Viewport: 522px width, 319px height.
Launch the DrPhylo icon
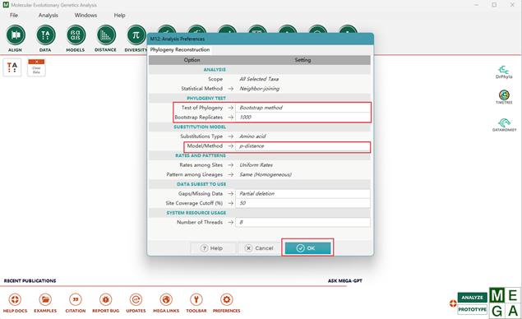(504, 72)
